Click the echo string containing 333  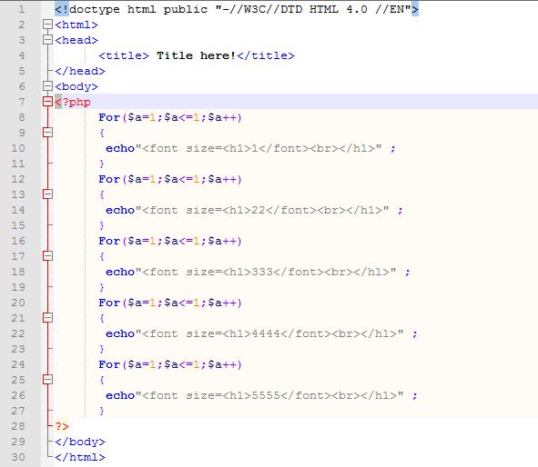266,272
